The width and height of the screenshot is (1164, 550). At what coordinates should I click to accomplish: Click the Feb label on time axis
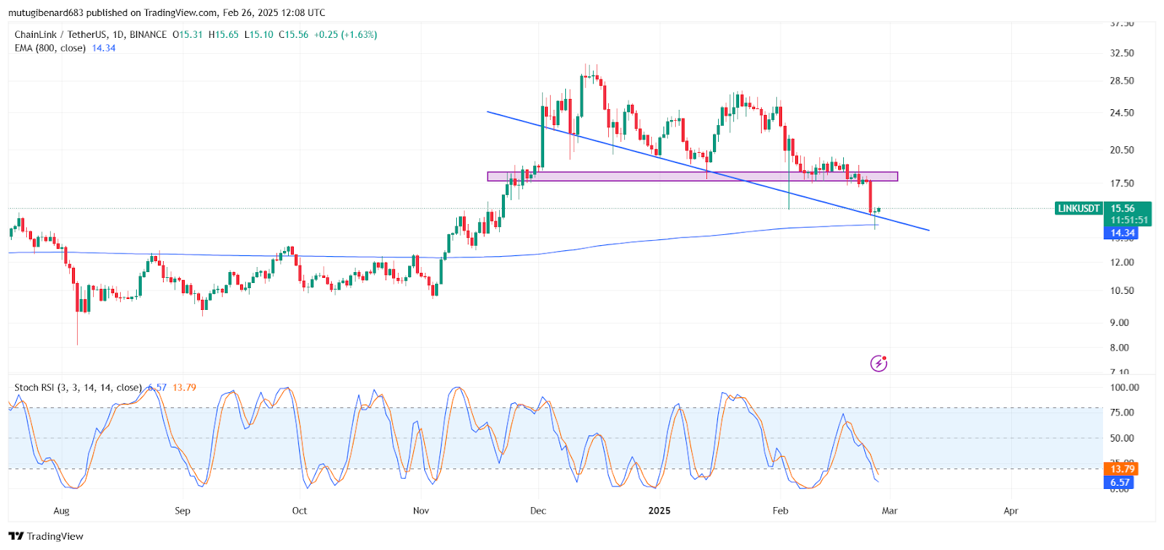[781, 511]
